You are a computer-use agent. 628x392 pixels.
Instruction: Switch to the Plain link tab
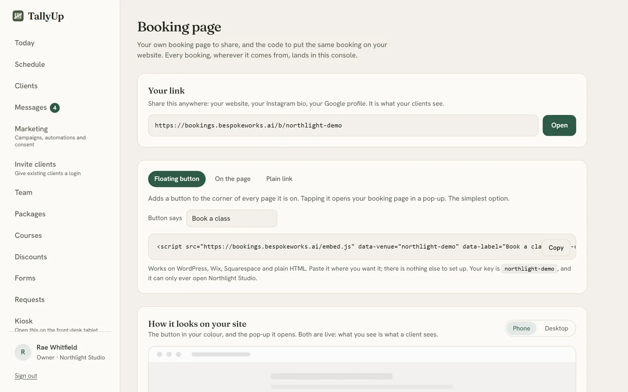point(279,179)
